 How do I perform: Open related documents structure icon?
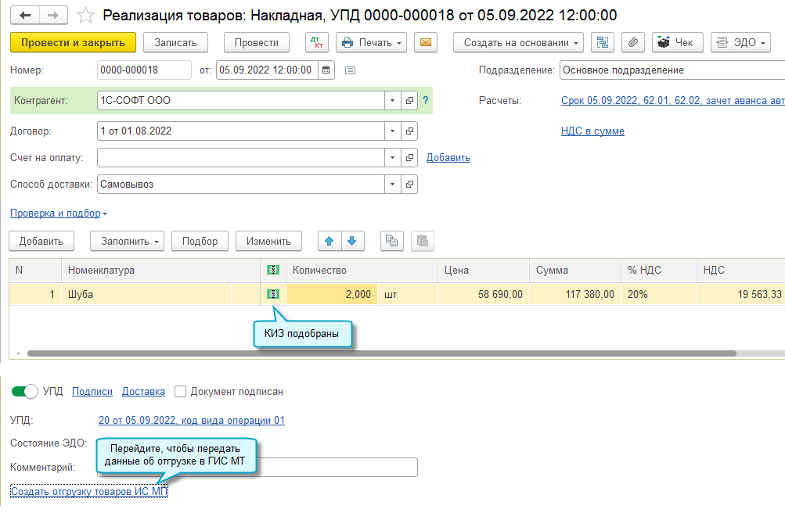(603, 42)
